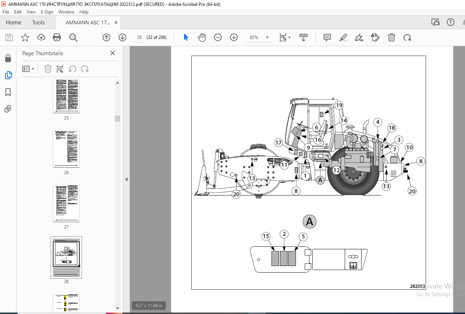The height and width of the screenshot is (314, 465).
Task: Open the Attachments paperclip panel
Action: click(x=8, y=109)
